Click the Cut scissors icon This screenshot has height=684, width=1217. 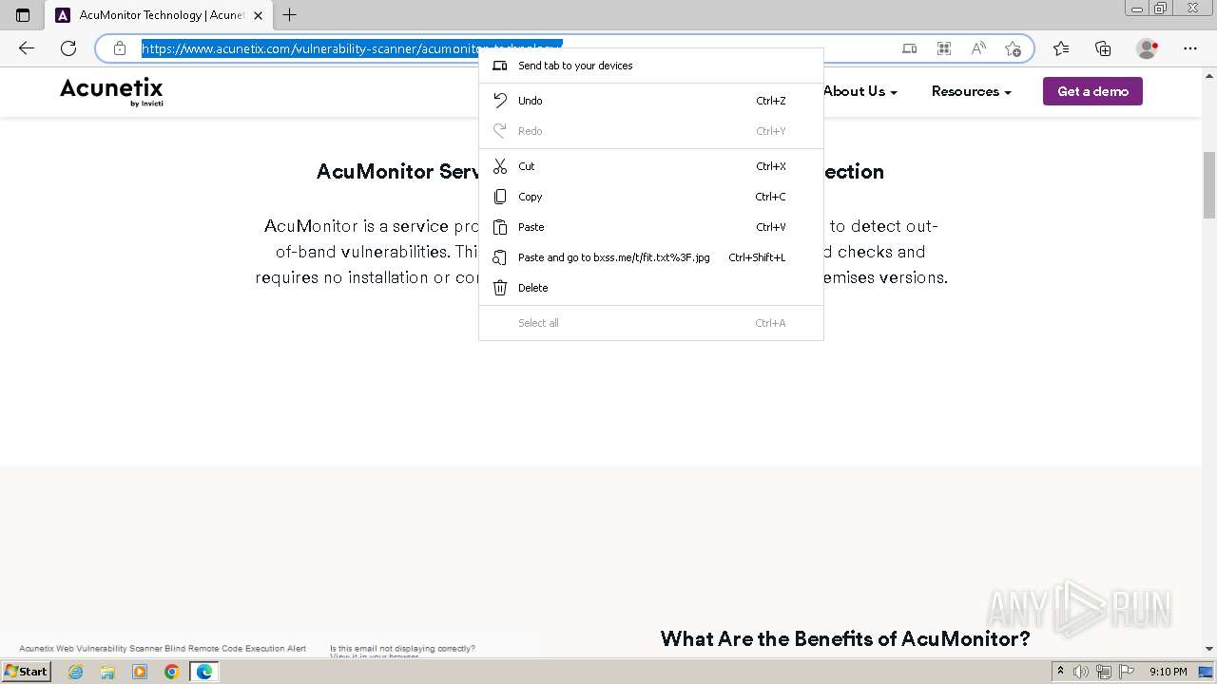[500, 166]
